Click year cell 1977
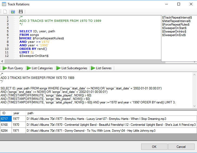The height and width of the screenshot is (153, 197). (x=19, y=119)
